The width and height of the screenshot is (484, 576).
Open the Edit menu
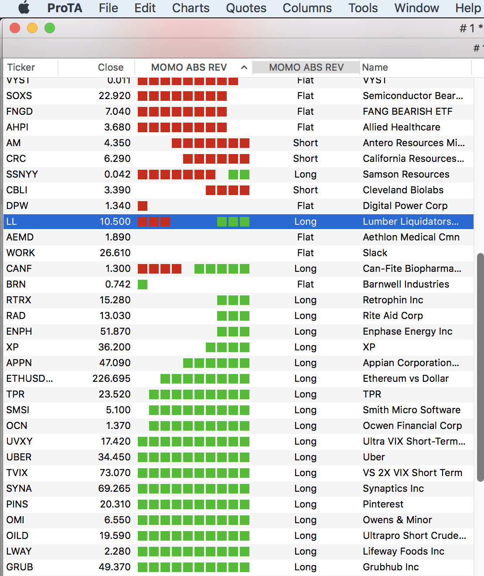[x=145, y=8]
